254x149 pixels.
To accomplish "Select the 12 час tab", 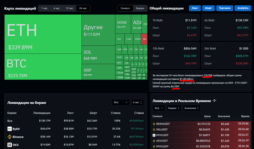I will (x=69, y=8).
